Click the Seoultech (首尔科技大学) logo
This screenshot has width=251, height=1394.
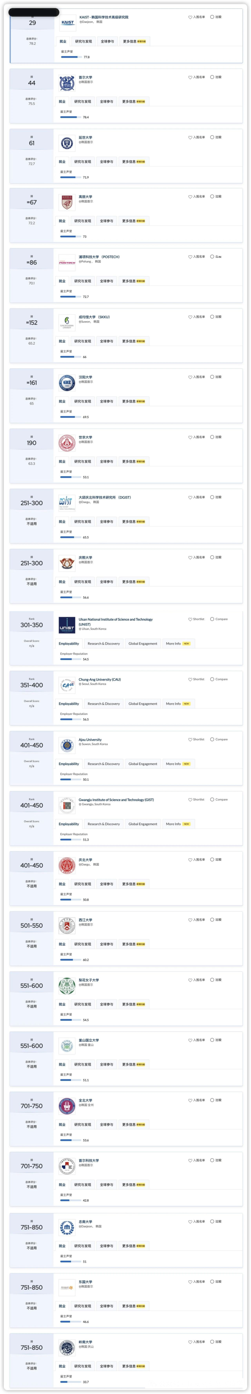click(x=67, y=1166)
